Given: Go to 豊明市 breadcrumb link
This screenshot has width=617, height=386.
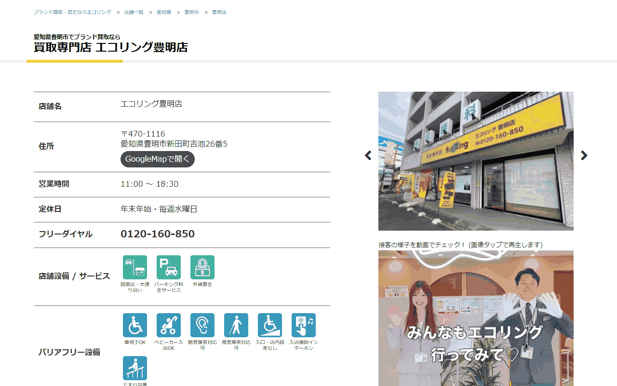Looking at the screenshot, I should (191, 12).
